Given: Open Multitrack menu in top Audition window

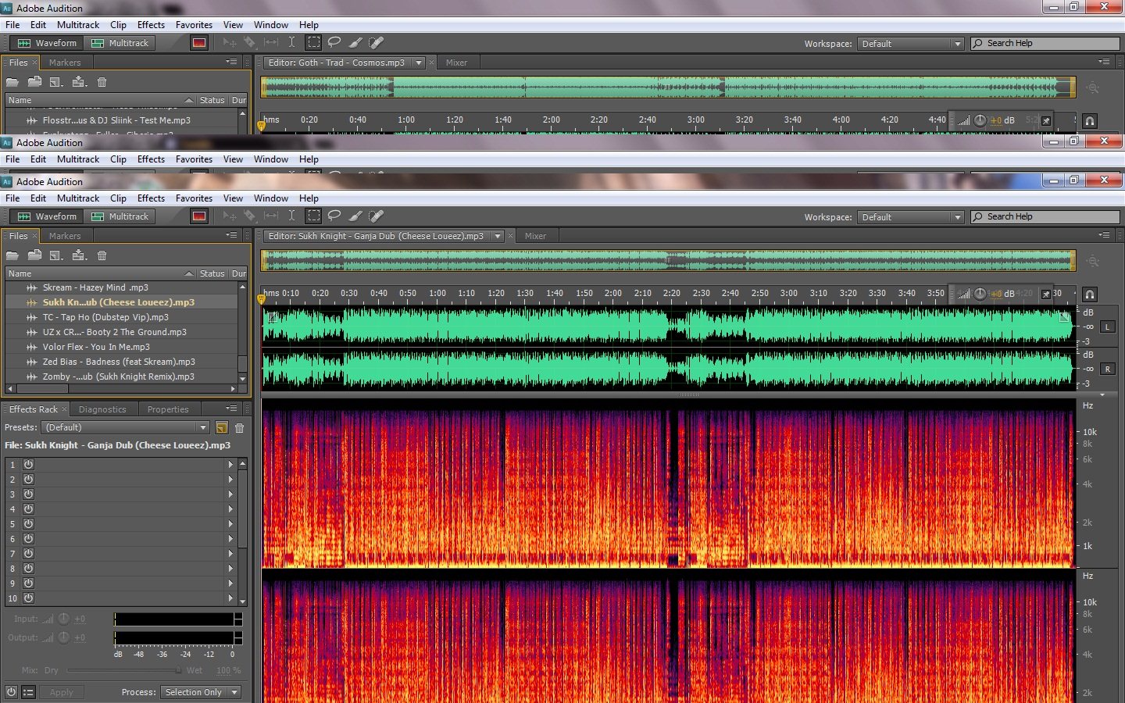Looking at the screenshot, I should [78, 25].
